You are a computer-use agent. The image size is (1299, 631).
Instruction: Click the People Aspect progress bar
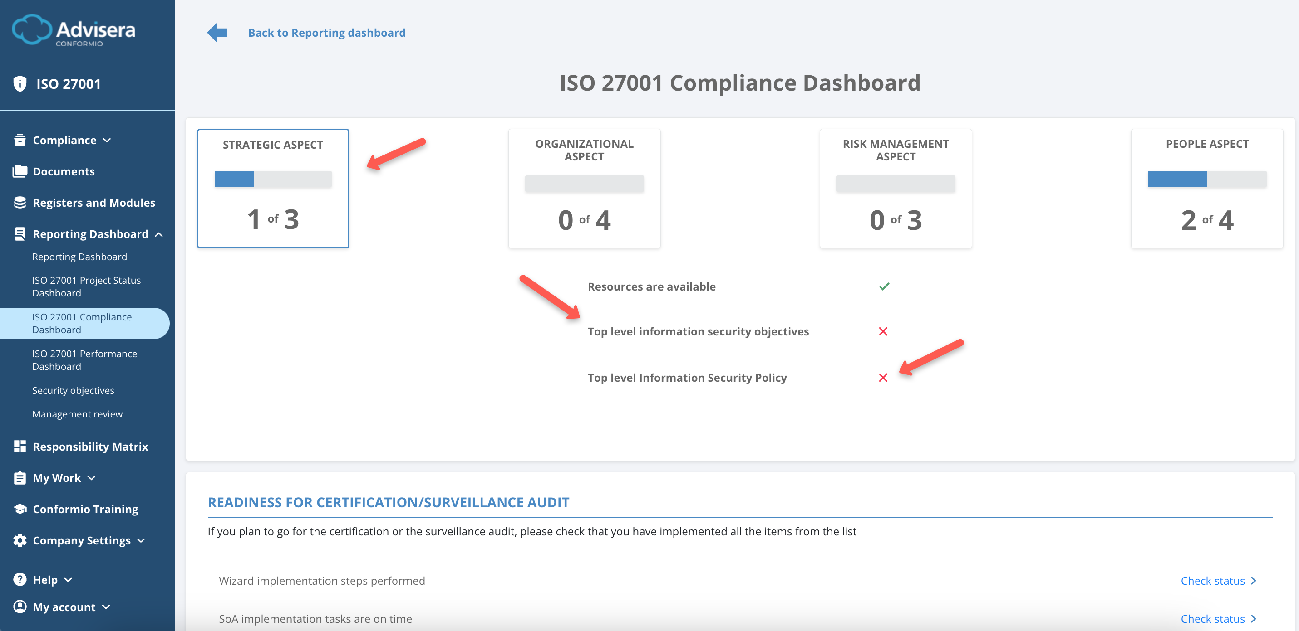pos(1207,179)
